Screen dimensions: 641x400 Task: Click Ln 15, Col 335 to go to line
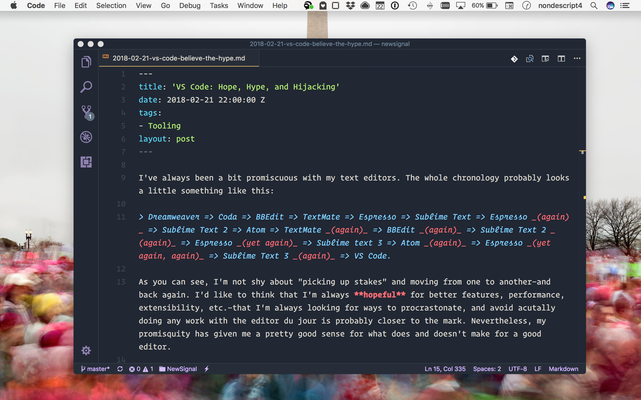445,369
